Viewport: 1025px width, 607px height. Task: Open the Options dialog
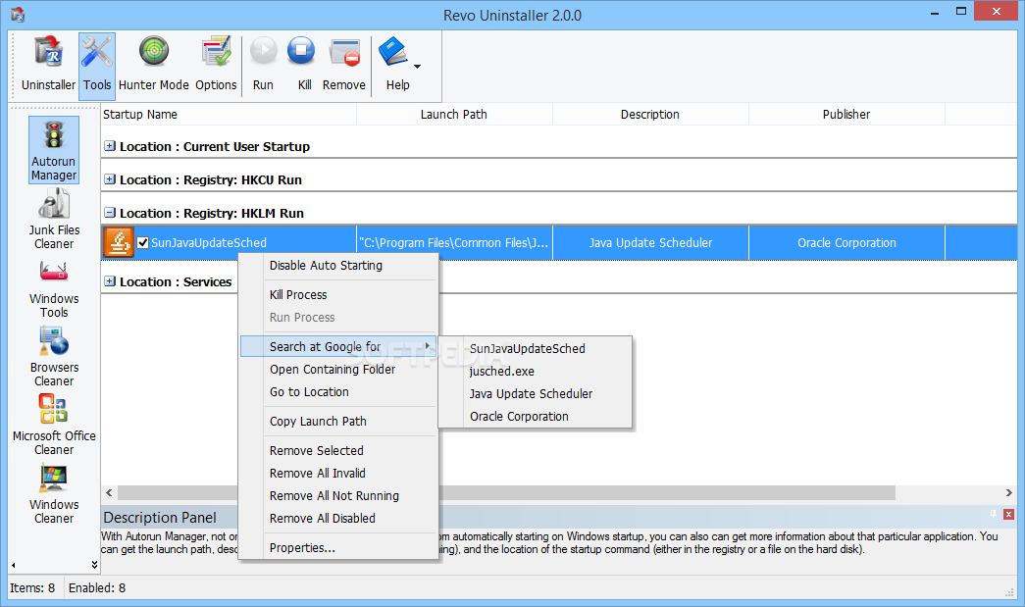[x=216, y=64]
